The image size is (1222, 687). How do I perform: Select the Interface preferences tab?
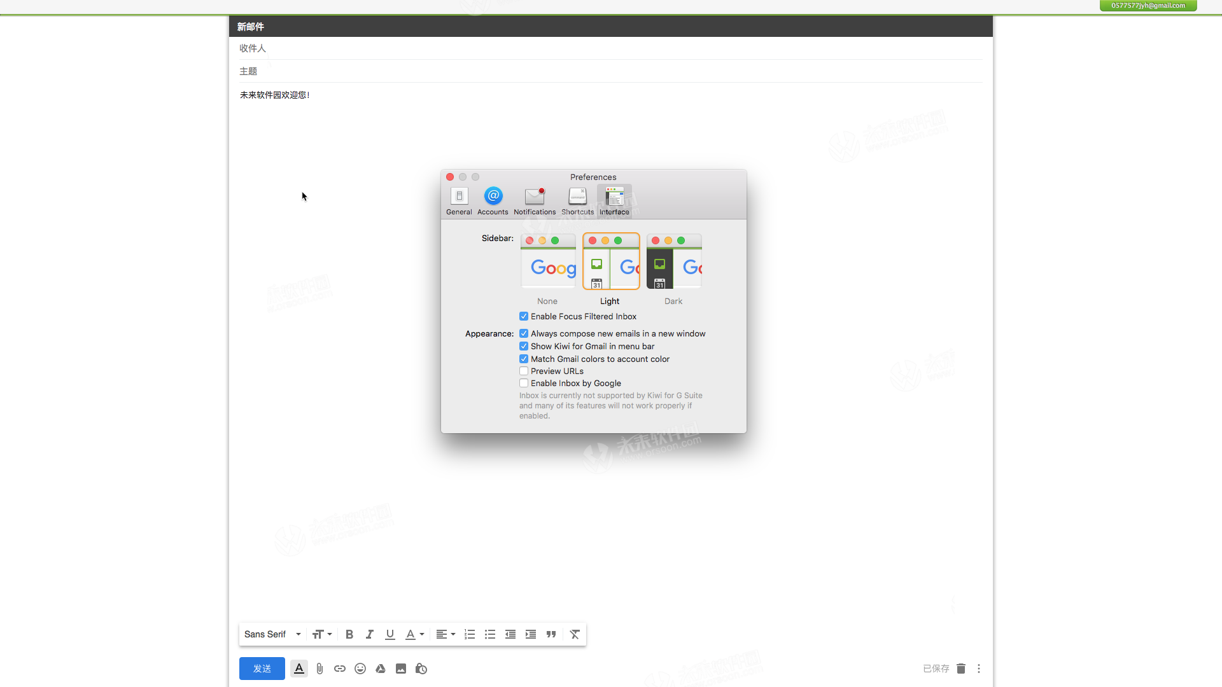click(x=614, y=200)
